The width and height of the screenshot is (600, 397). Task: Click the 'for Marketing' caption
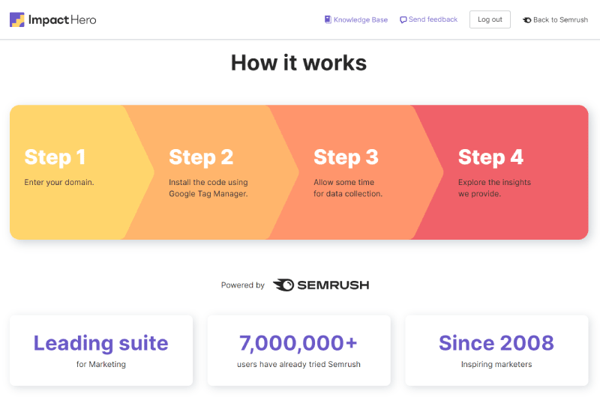click(x=101, y=364)
